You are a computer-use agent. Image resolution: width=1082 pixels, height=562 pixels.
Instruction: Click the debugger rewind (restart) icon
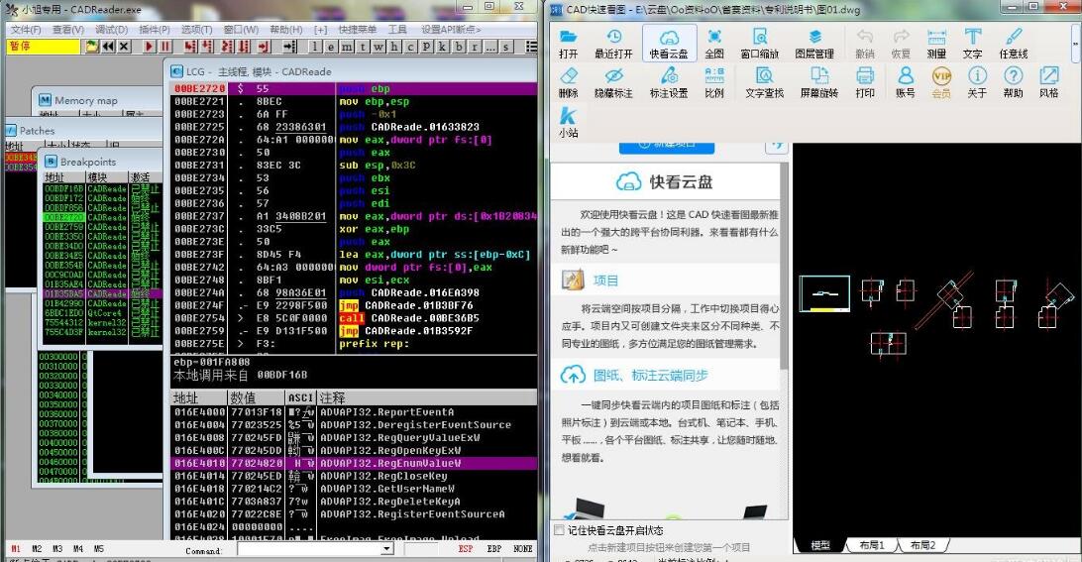[x=108, y=47]
